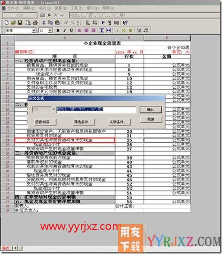The image size is (222, 254).
Task: Create a new report with the New icon
Action: pyautogui.click(x=6, y=23)
